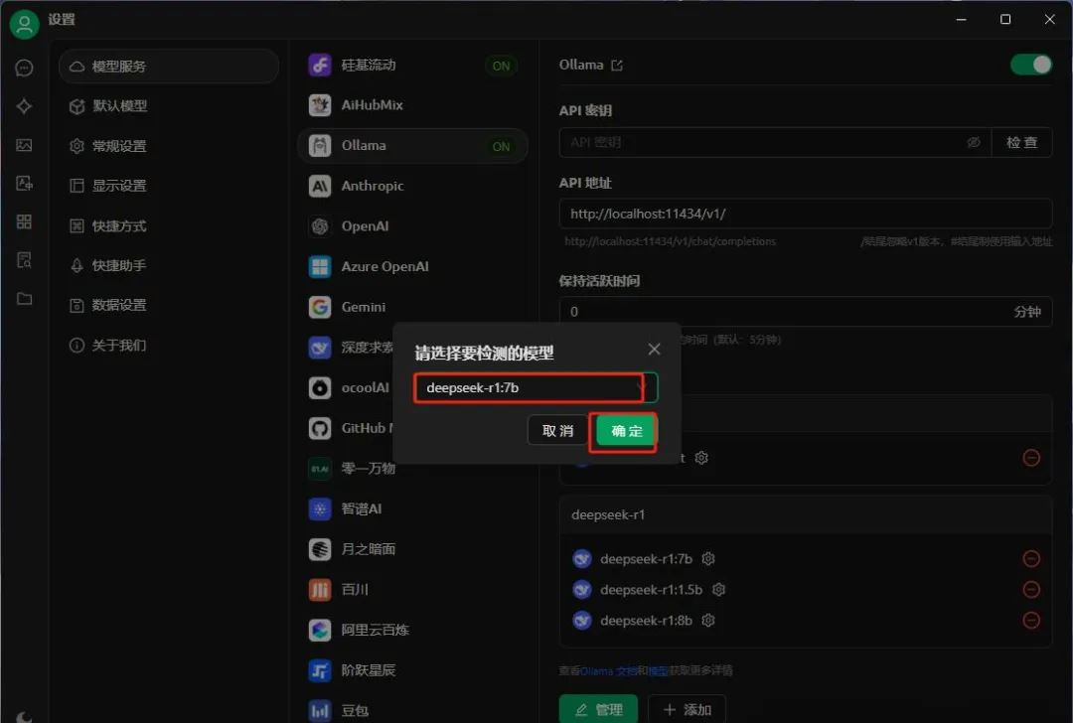Select the 智谱AI provider
Screen dimensions: 1073x723
(412, 508)
